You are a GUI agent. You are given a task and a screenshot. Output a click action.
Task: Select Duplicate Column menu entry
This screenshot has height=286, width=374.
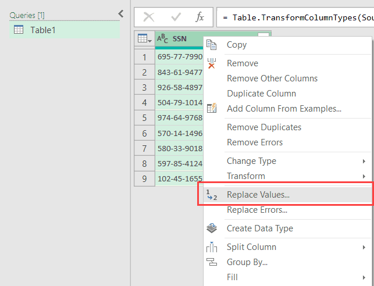click(x=261, y=94)
